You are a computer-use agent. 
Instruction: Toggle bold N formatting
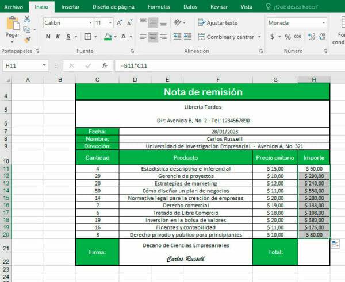tap(48, 37)
